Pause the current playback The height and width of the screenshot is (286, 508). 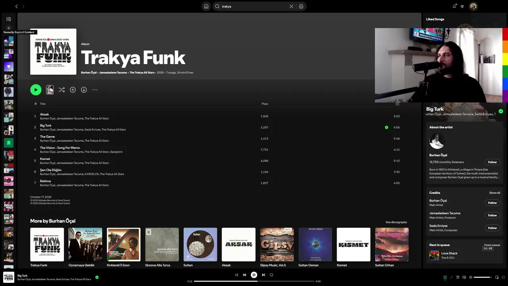(254, 275)
